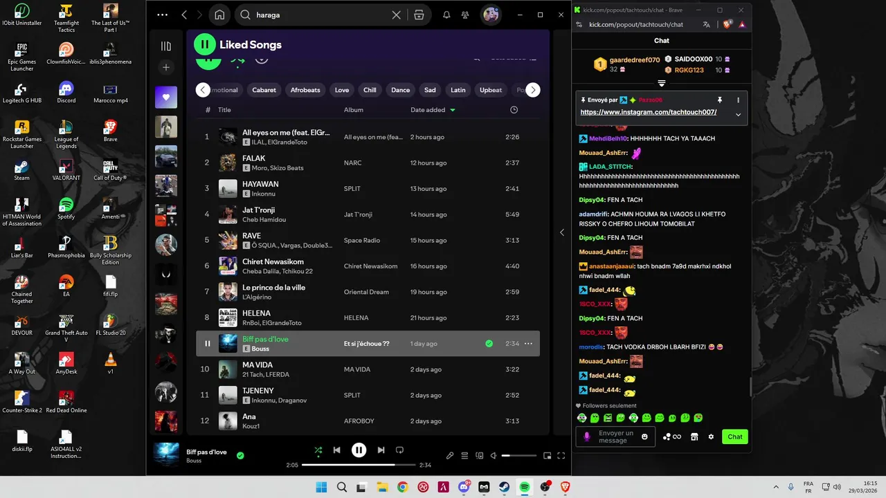Open lyrics microphone icon in player bar

[450, 456]
